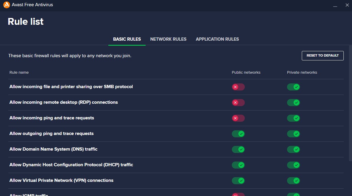
Task: Disable VPN connections on public networks
Action: coord(238,181)
